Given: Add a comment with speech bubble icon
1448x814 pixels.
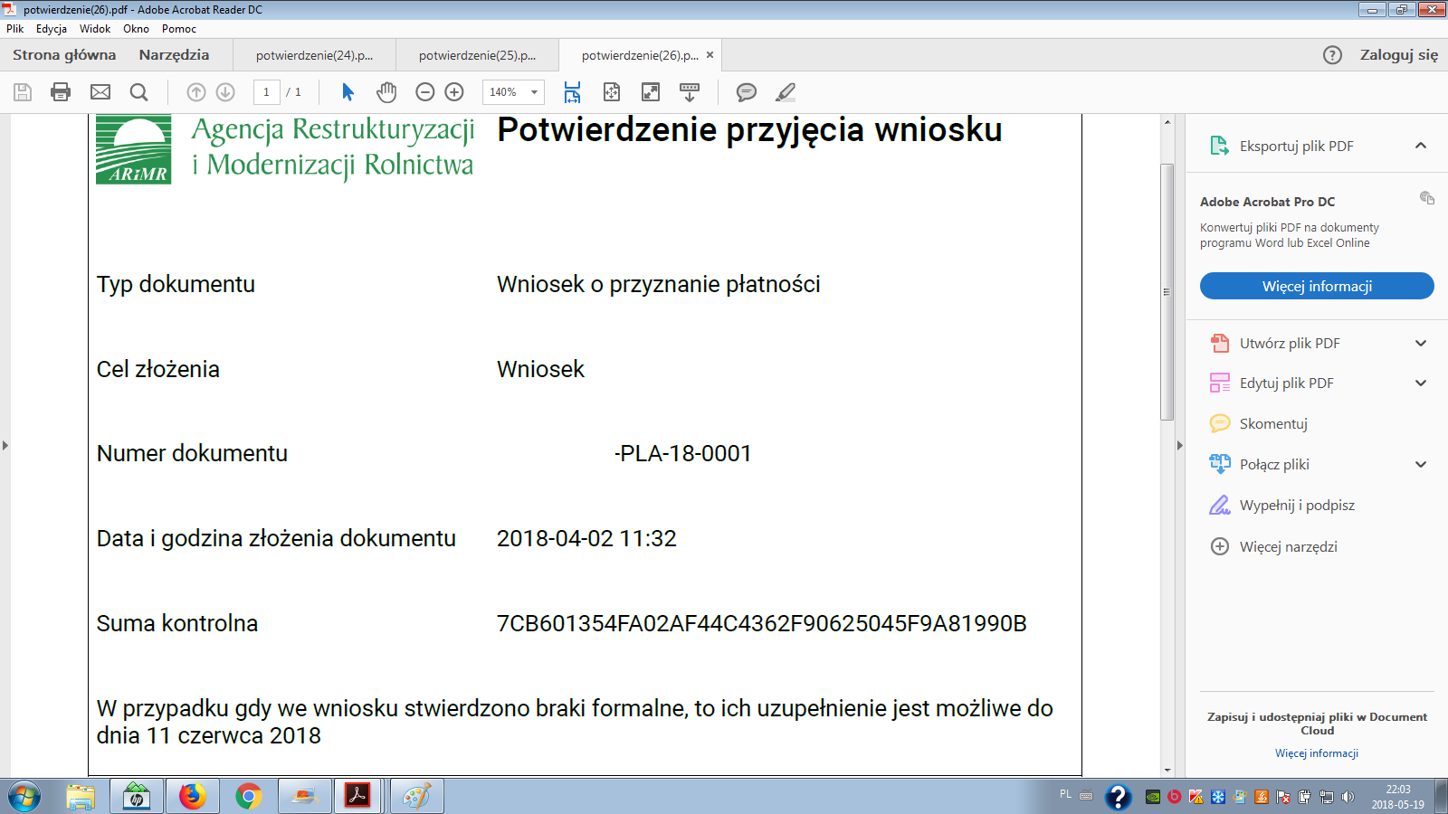Looking at the screenshot, I should (x=747, y=92).
